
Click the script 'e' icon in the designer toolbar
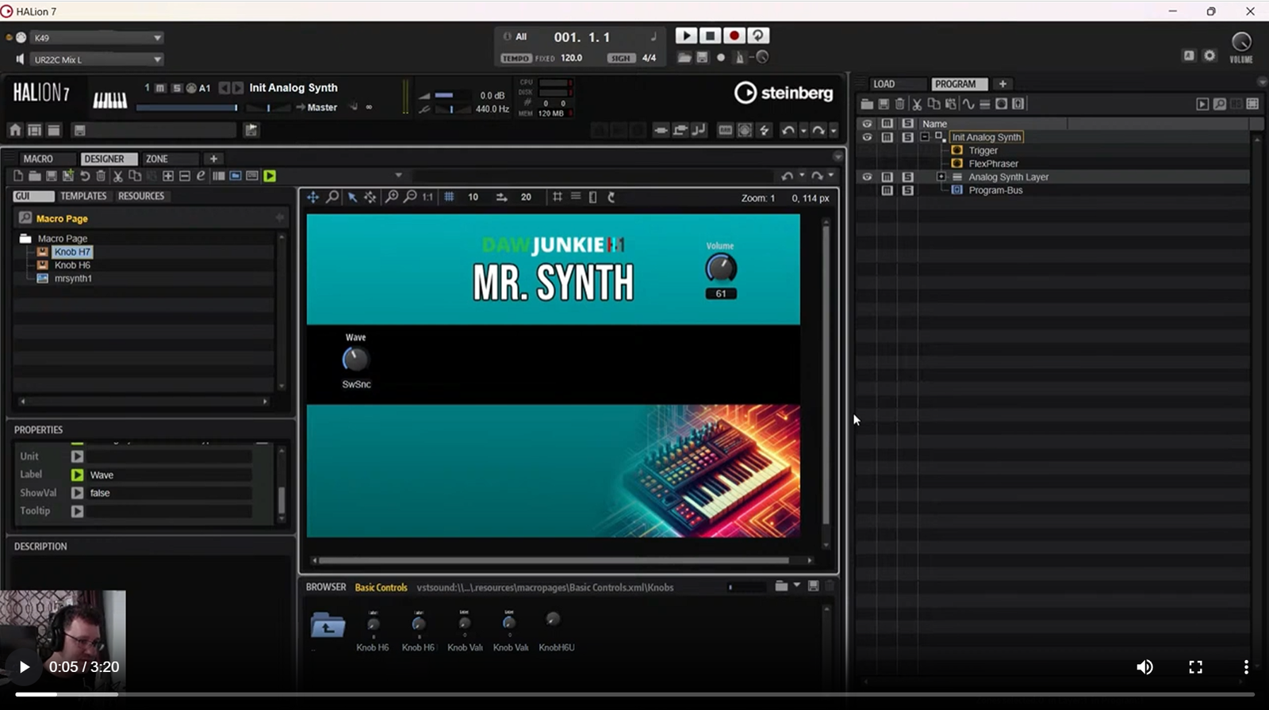pos(201,176)
